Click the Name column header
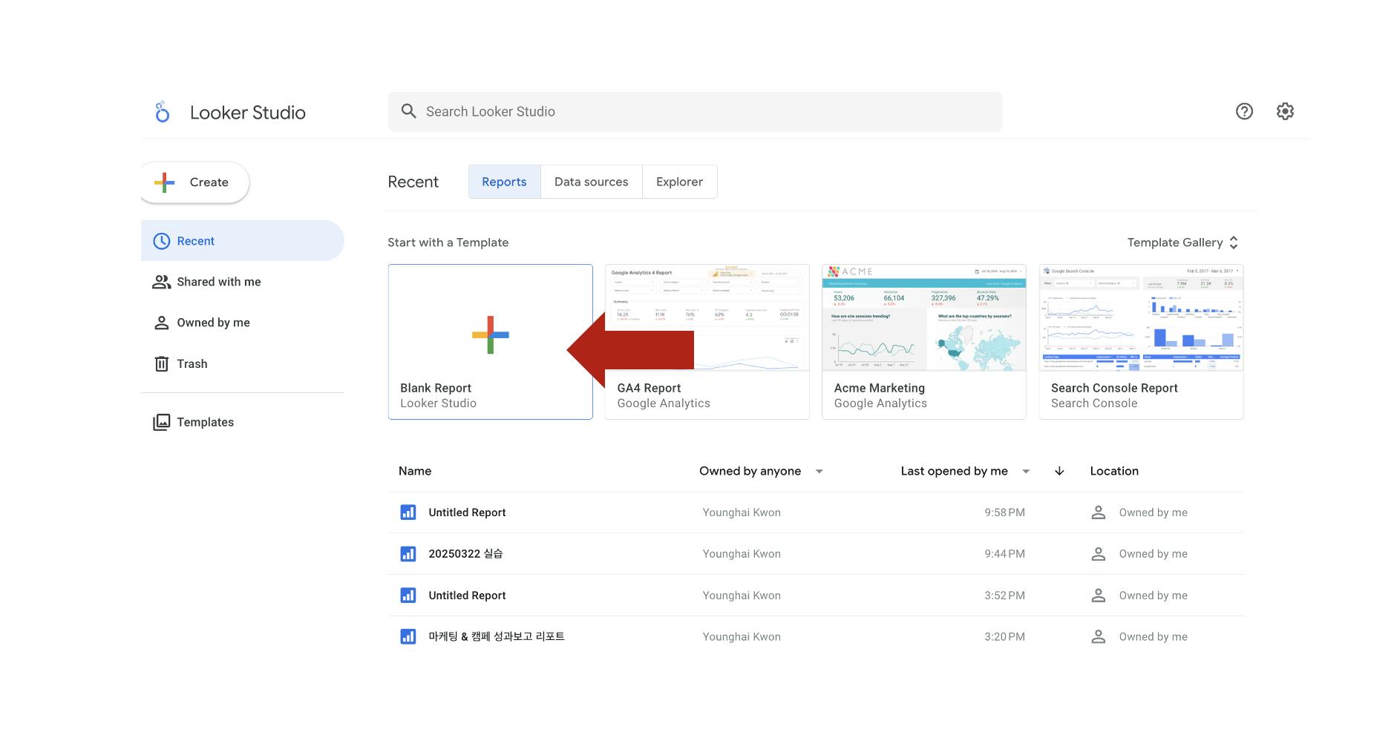This screenshot has width=1397, height=755. (x=415, y=471)
